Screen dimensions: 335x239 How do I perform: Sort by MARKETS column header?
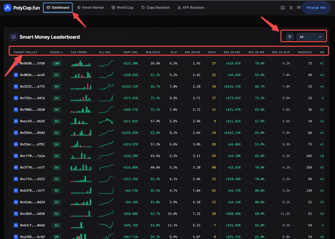[x=305, y=52]
